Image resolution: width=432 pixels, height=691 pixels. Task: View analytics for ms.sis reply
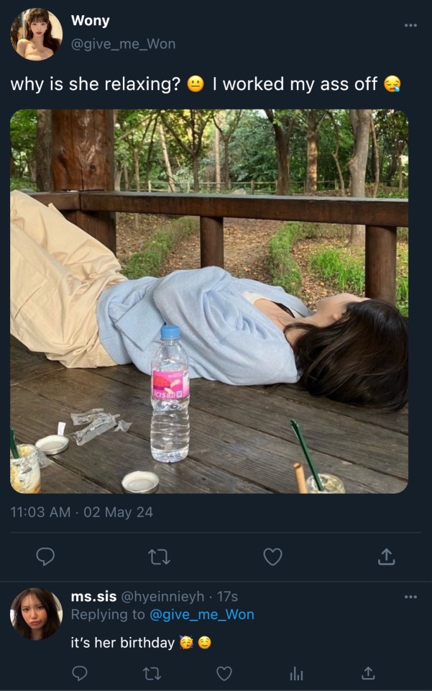[x=296, y=673]
